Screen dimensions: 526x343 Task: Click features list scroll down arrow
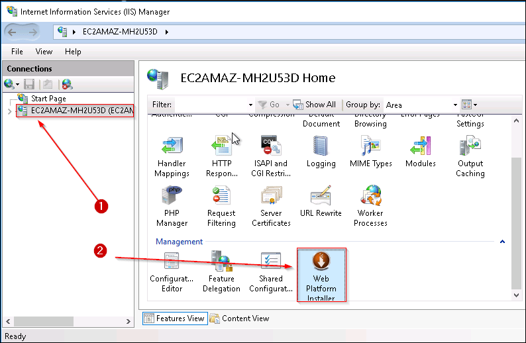[516, 295]
